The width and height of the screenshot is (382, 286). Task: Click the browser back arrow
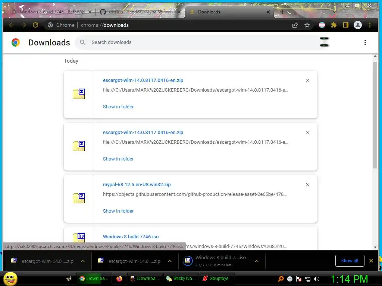(x=12, y=25)
